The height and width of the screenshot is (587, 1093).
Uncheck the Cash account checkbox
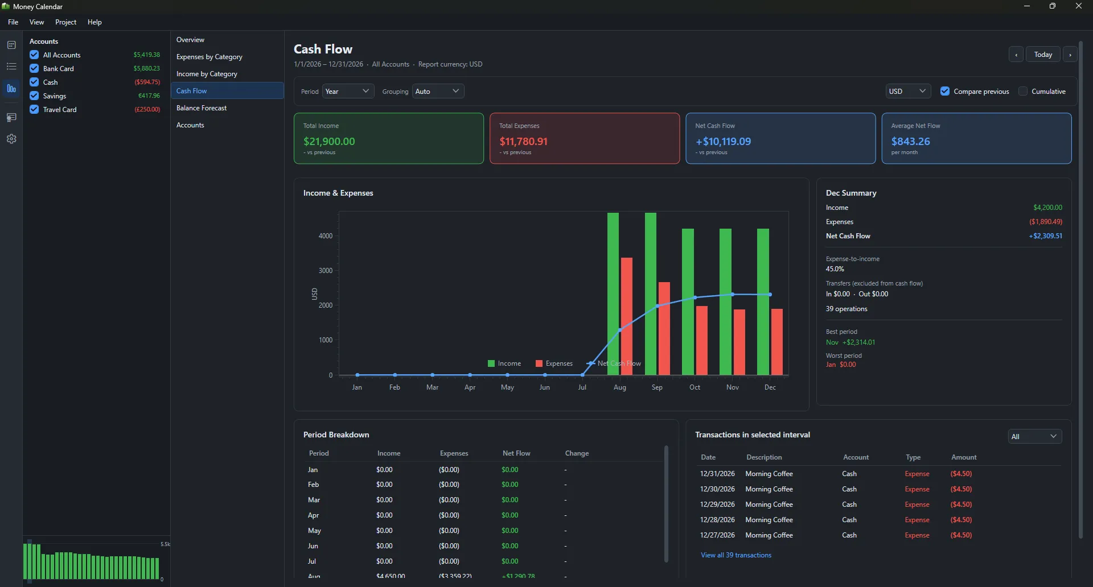[x=34, y=82]
